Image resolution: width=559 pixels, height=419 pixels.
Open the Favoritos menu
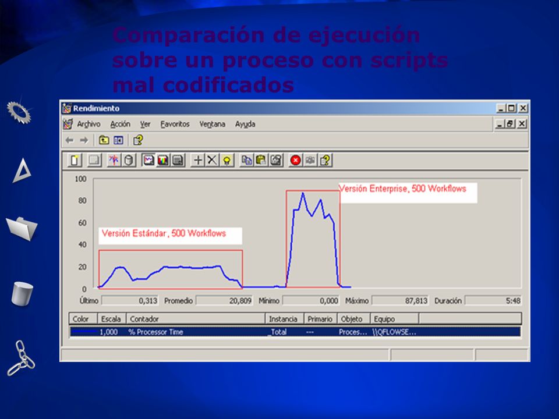point(175,124)
